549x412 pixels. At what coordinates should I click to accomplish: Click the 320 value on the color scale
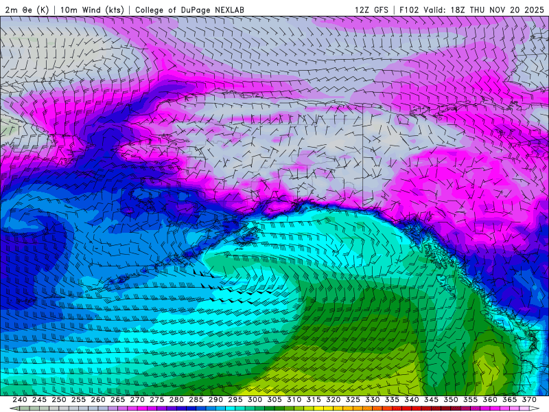(x=334, y=400)
